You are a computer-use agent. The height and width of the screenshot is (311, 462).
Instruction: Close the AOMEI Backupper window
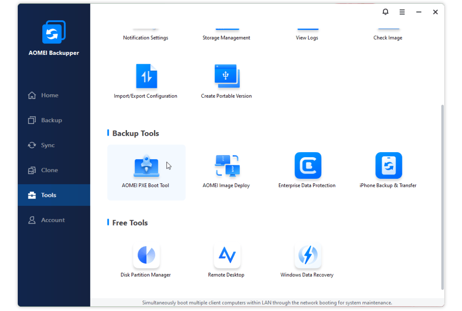click(435, 12)
